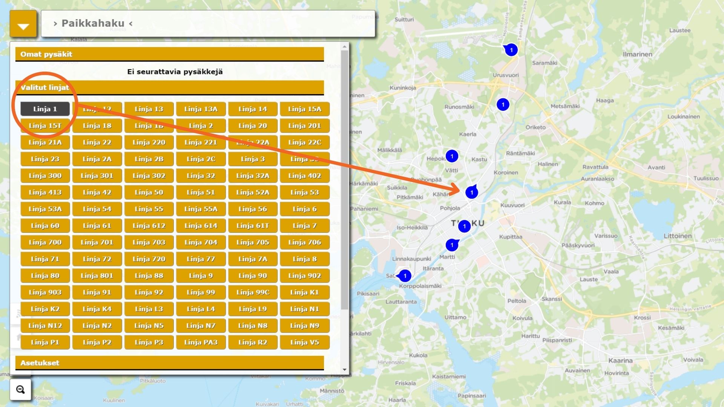The height and width of the screenshot is (407, 724).
Task: Select line Linja PA3 button
Action: tap(201, 342)
